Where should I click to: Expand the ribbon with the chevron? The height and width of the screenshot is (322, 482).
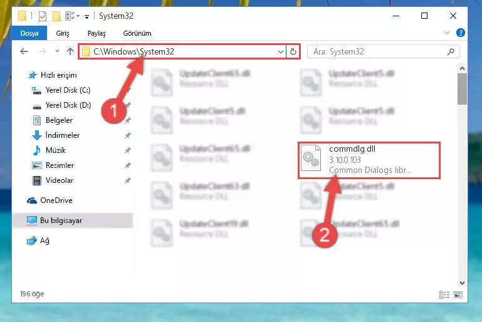(x=447, y=33)
